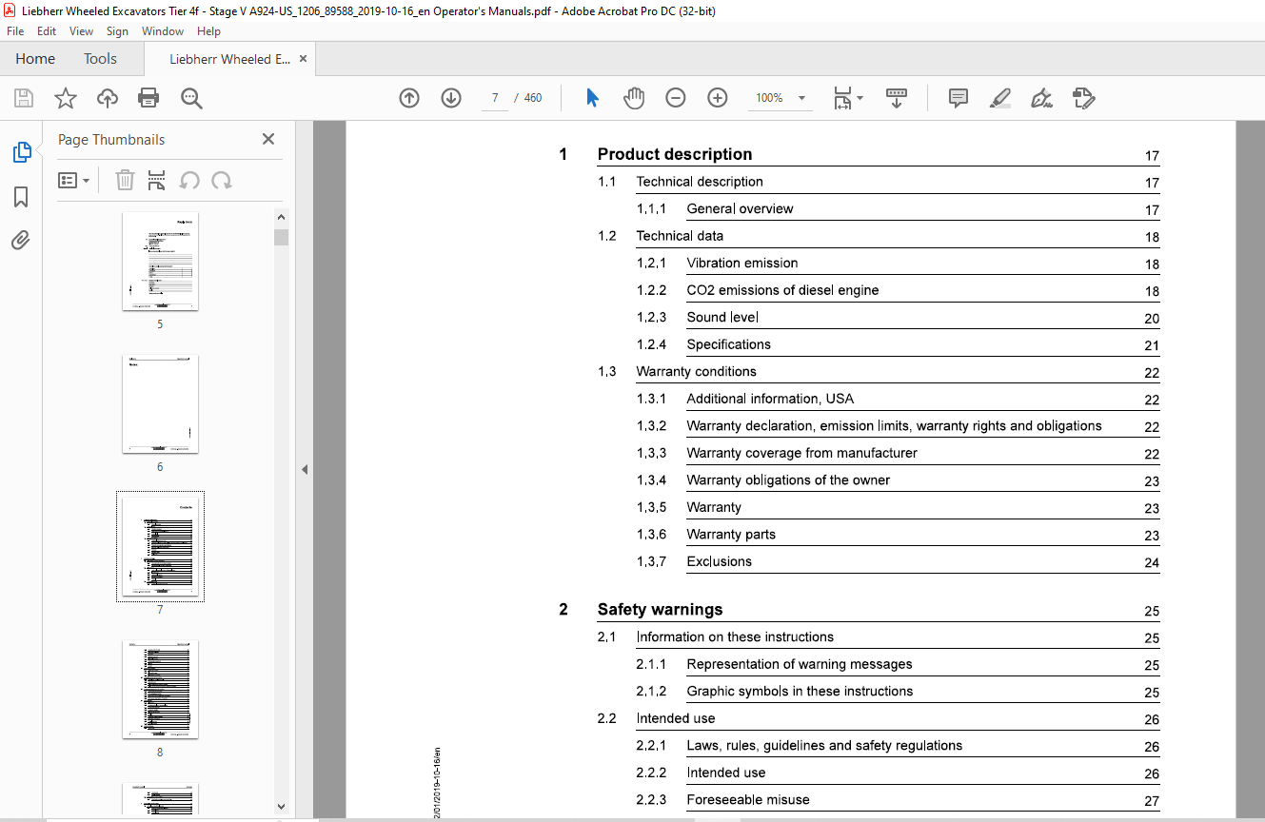Open Representation of warning messages entry
The image size is (1265, 822).
800,664
